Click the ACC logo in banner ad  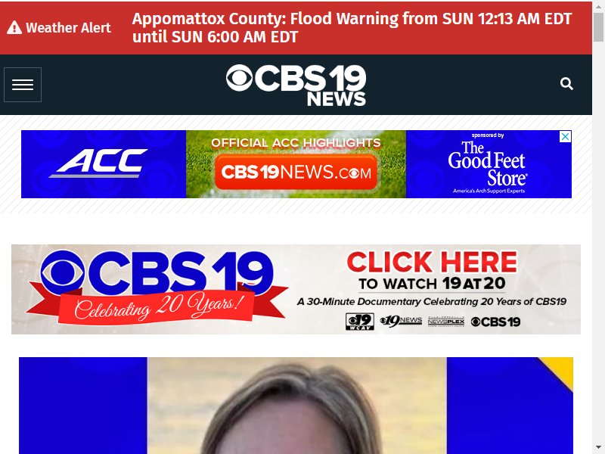[99, 163]
